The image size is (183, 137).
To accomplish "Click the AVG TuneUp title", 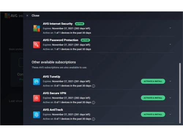I will (x=52, y=77).
